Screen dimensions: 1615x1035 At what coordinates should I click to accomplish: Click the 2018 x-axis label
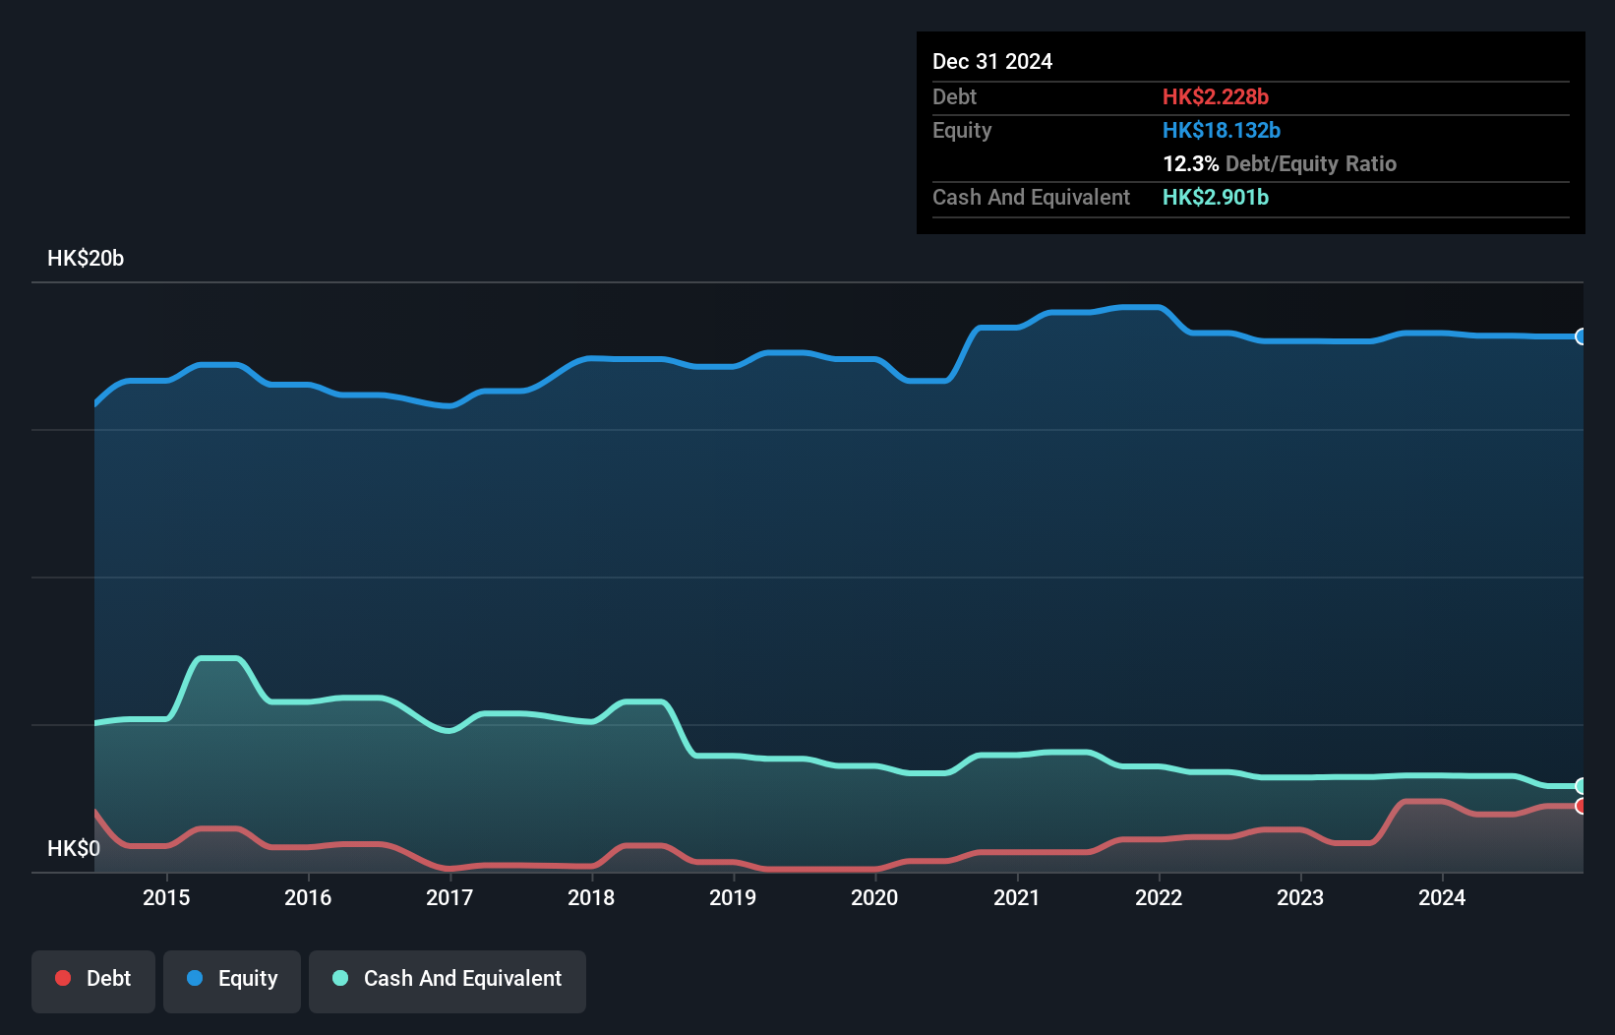coord(591,897)
